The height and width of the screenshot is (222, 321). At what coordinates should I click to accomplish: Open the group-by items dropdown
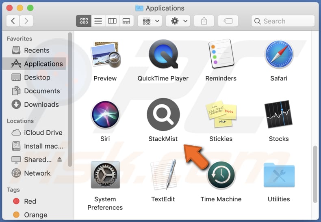point(150,21)
